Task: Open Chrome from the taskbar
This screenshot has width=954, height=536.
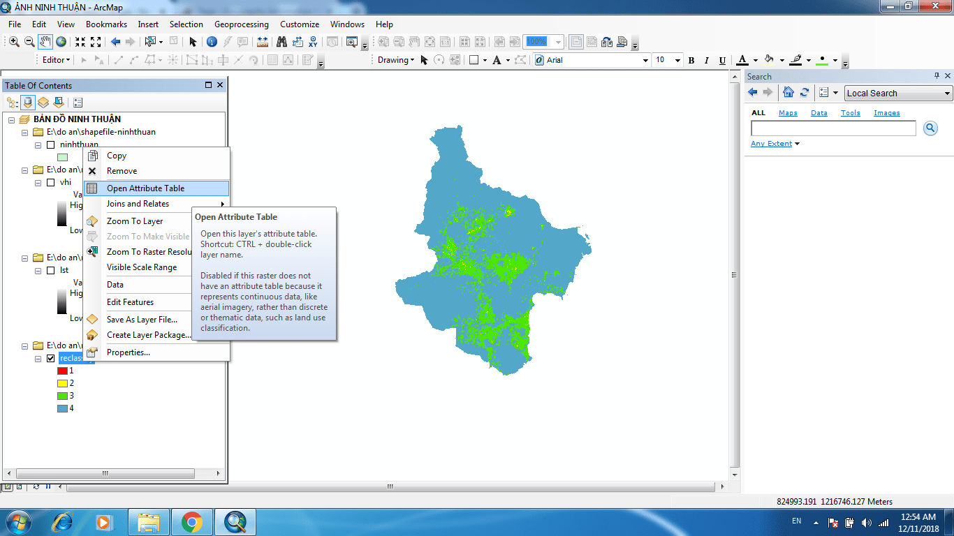Action: (x=191, y=521)
